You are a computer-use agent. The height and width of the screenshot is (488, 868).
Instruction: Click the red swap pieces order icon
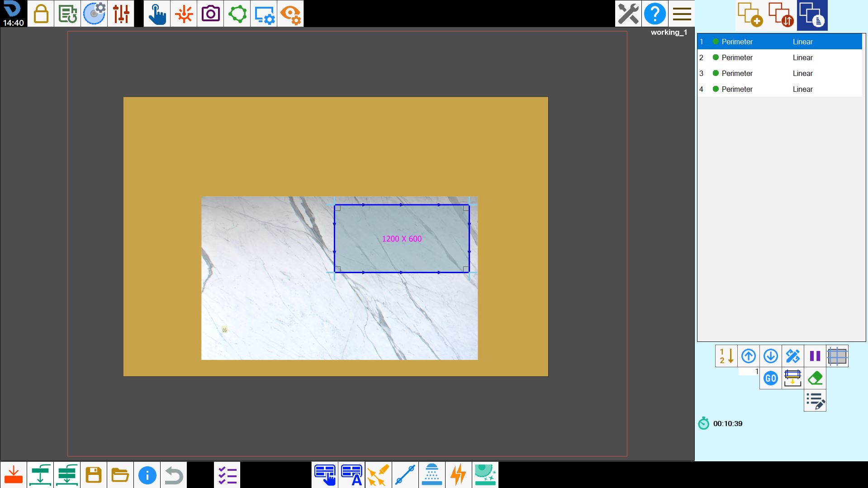(x=781, y=15)
